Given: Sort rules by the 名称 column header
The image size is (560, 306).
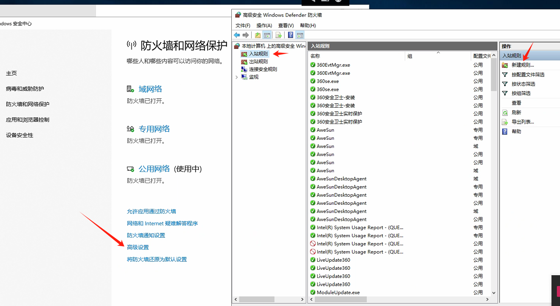Looking at the screenshot, I should click(357, 56).
